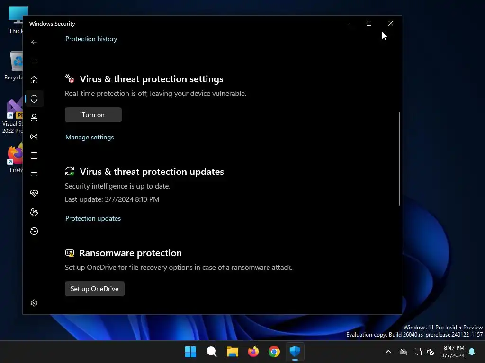The width and height of the screenshot is (485, 363).
Task: Click the network tray icon
Action: 419,352
